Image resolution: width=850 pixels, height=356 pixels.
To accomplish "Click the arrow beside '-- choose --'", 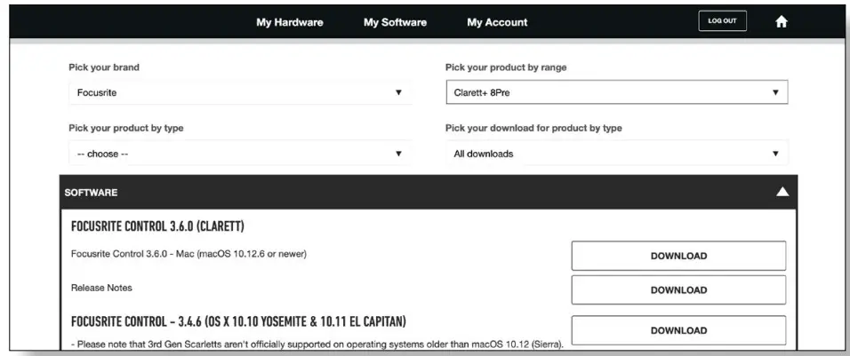I will [x=398, y=154].
